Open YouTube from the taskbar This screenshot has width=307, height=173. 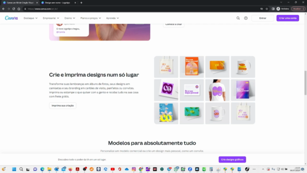(x=113, y=169)
